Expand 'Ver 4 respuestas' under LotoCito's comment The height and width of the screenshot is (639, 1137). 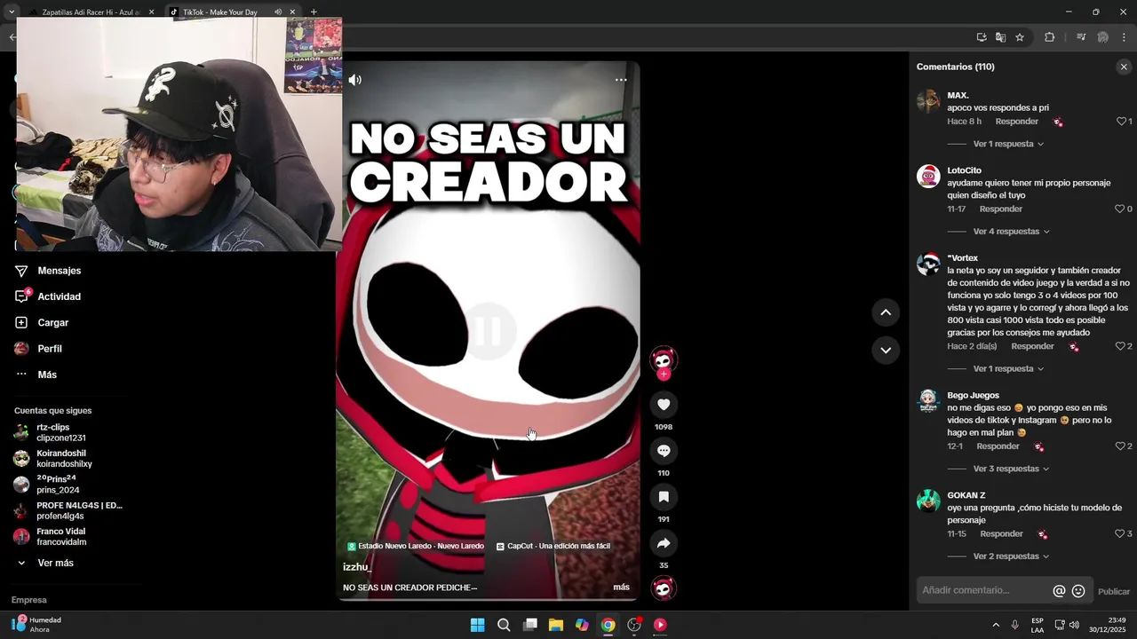tap(1011, 232)
